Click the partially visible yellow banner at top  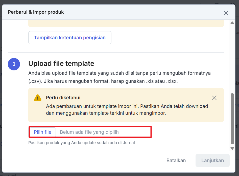(126, 23)
